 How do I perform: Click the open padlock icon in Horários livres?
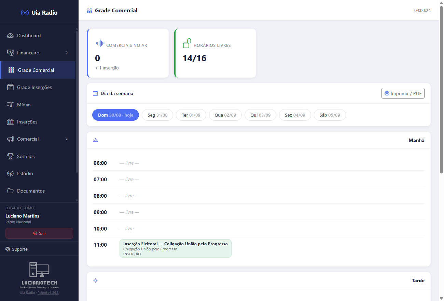187,43
